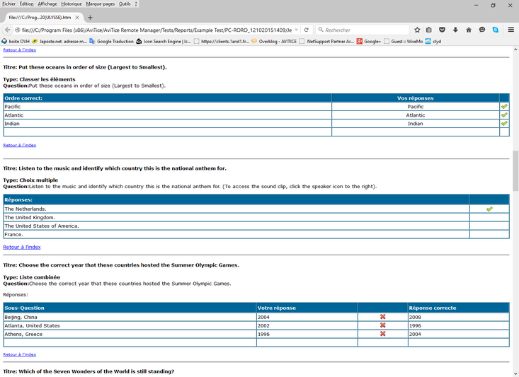Click red cross in Athens, Greece row
Viewport: 519px width, 377px height.
[x=382, y=334]
